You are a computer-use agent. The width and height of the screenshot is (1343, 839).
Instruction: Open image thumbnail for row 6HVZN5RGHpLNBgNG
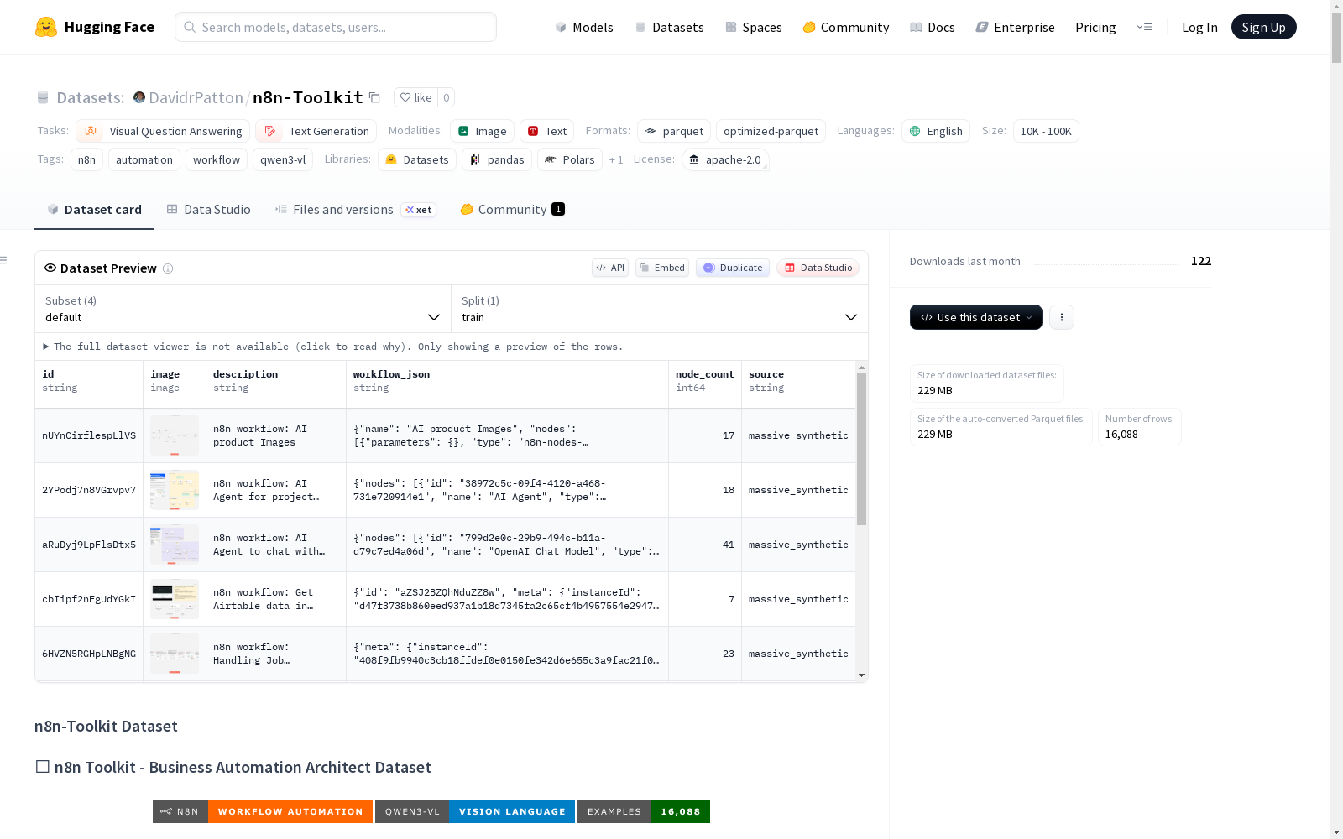point(175,654)
